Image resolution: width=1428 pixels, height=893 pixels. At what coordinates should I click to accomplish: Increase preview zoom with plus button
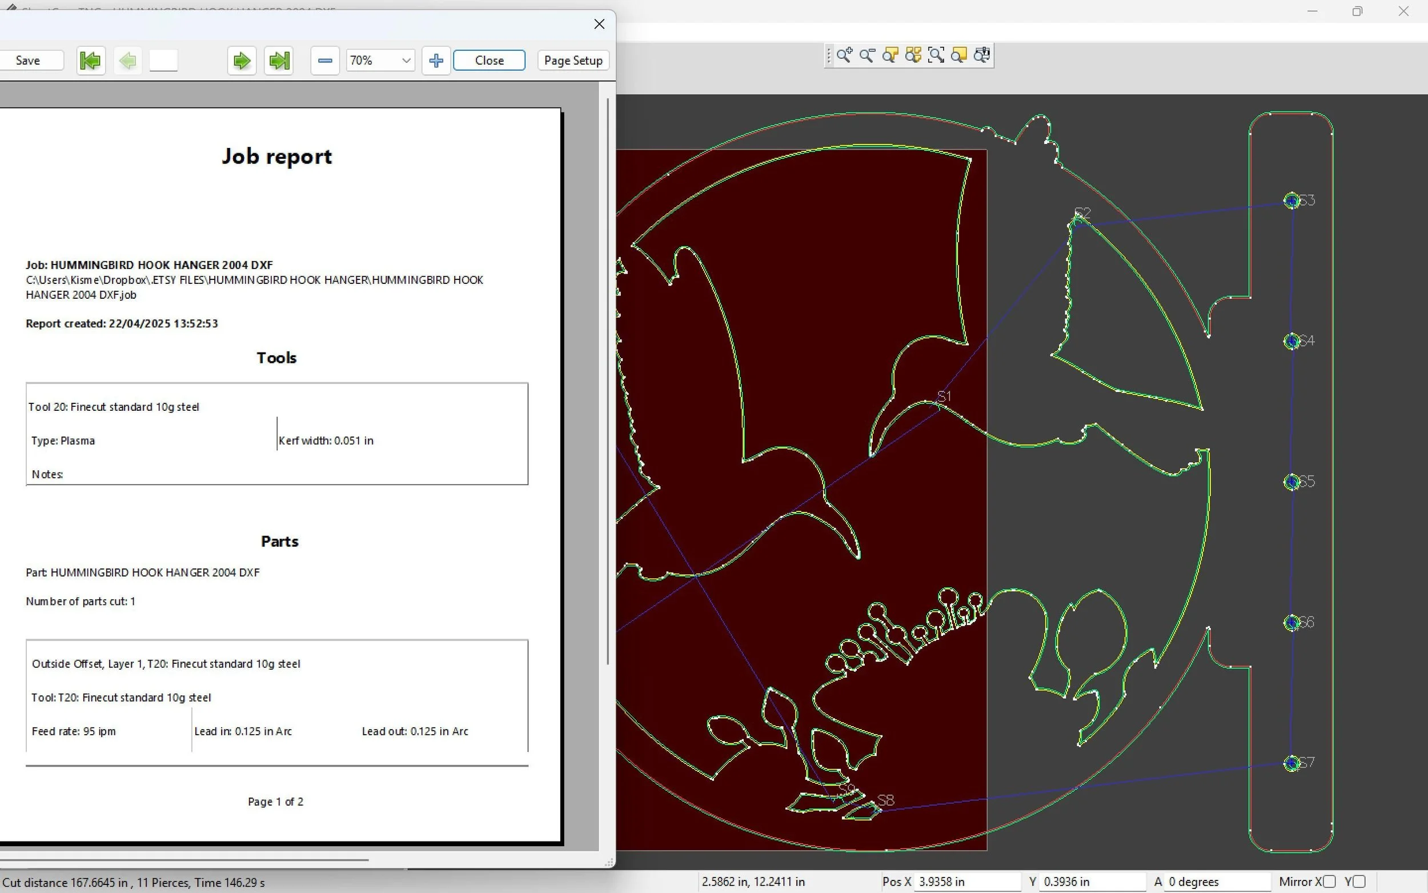[x=436, y=60]
